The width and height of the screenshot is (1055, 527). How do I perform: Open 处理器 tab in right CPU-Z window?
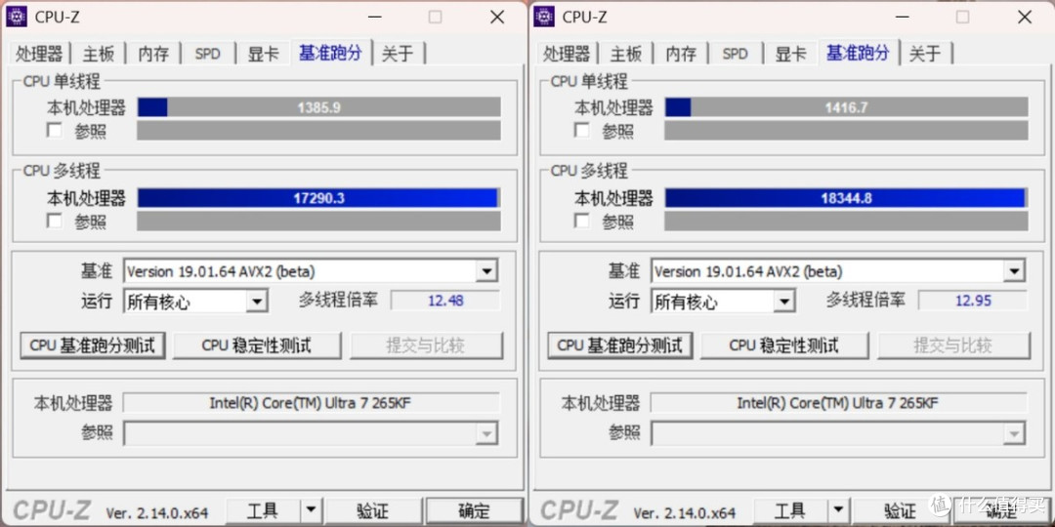pos(568,54)
